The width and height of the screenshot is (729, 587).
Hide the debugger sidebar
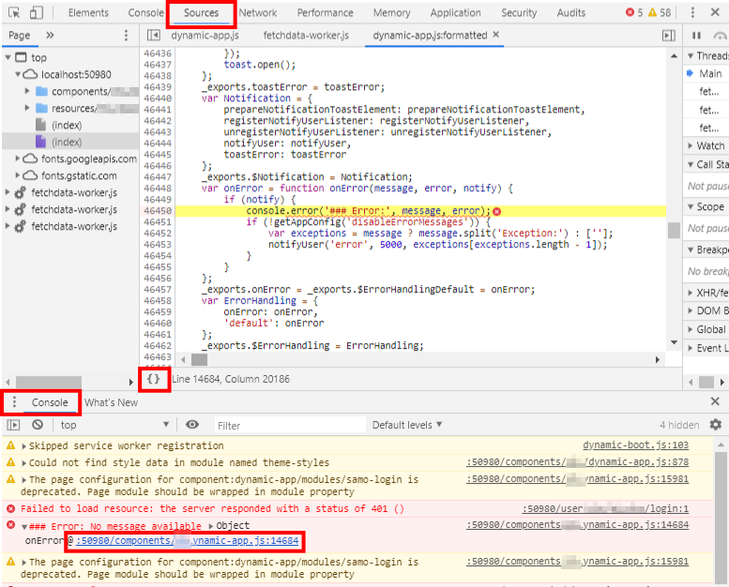point(669,36)
